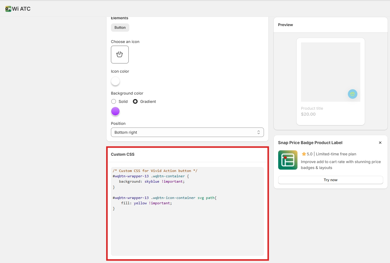The height and width of the screenshot is (263, 390).
Task: Click the Custom CSS comment line
Action: click(x=155, y=171)
